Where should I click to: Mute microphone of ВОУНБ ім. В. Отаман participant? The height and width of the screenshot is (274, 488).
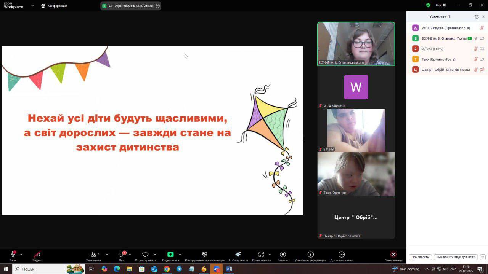pos(476,38)
